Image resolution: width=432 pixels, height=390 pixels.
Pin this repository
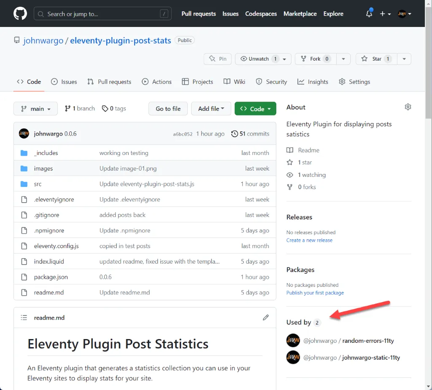[x=218, y=59]
